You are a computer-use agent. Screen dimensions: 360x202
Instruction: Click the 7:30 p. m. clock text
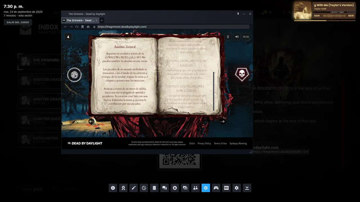13,6
